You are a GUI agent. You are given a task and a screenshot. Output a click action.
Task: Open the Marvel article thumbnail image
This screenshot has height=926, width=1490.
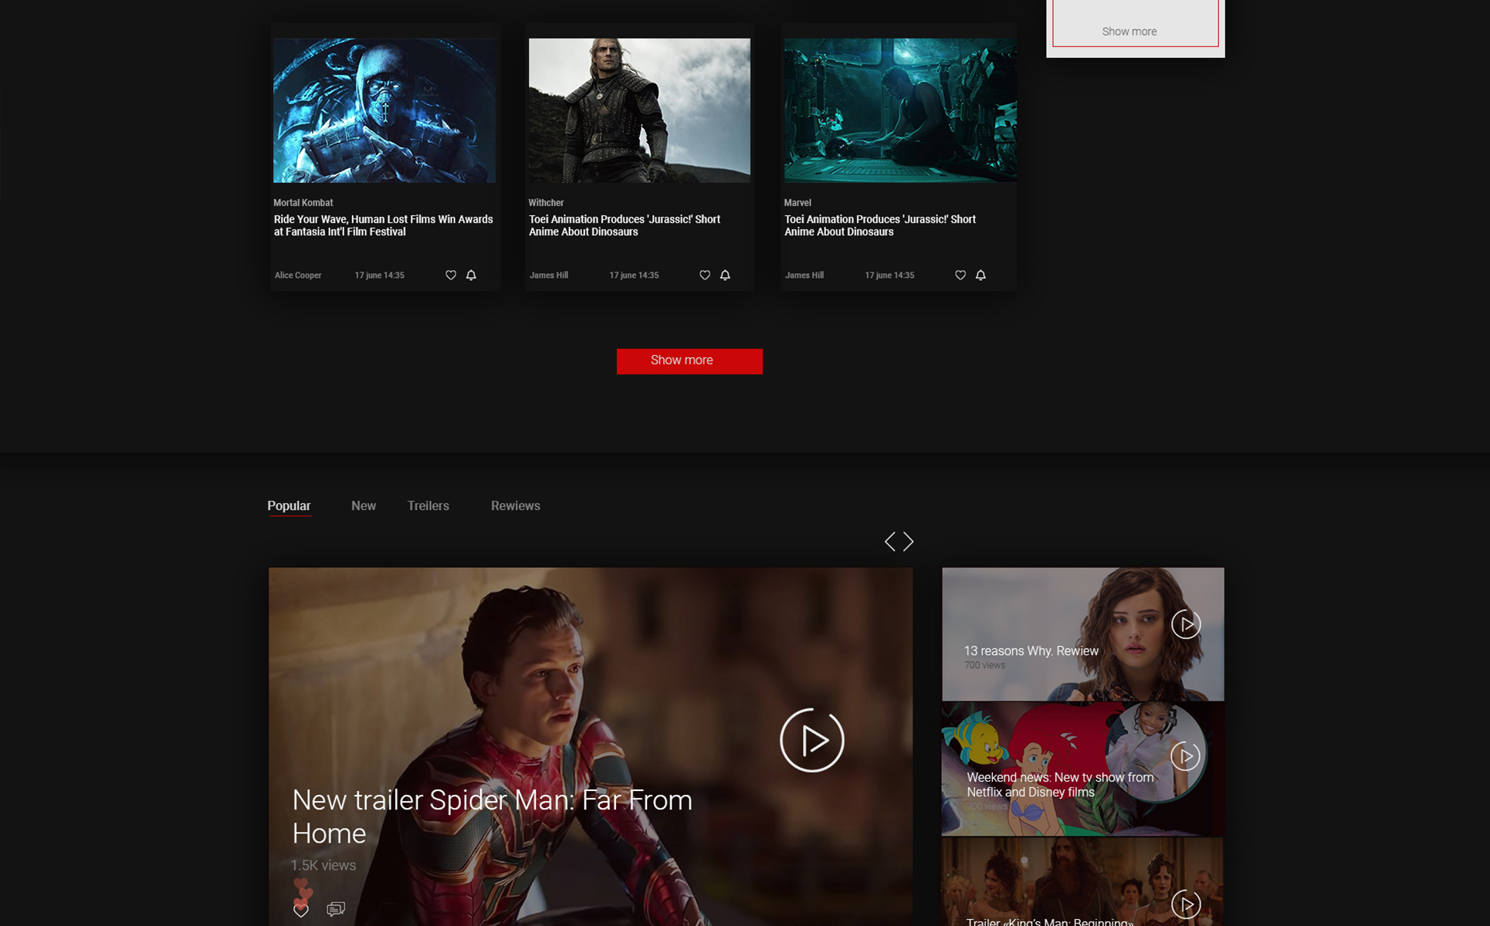click(900, 110)
